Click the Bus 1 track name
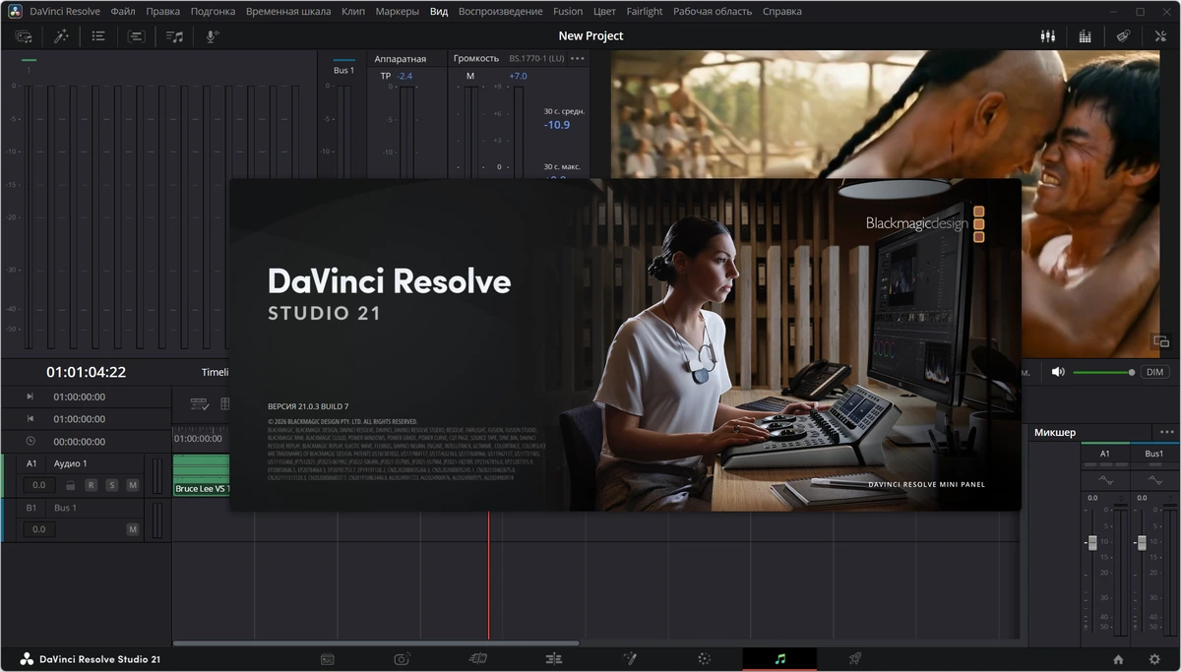 65,508
